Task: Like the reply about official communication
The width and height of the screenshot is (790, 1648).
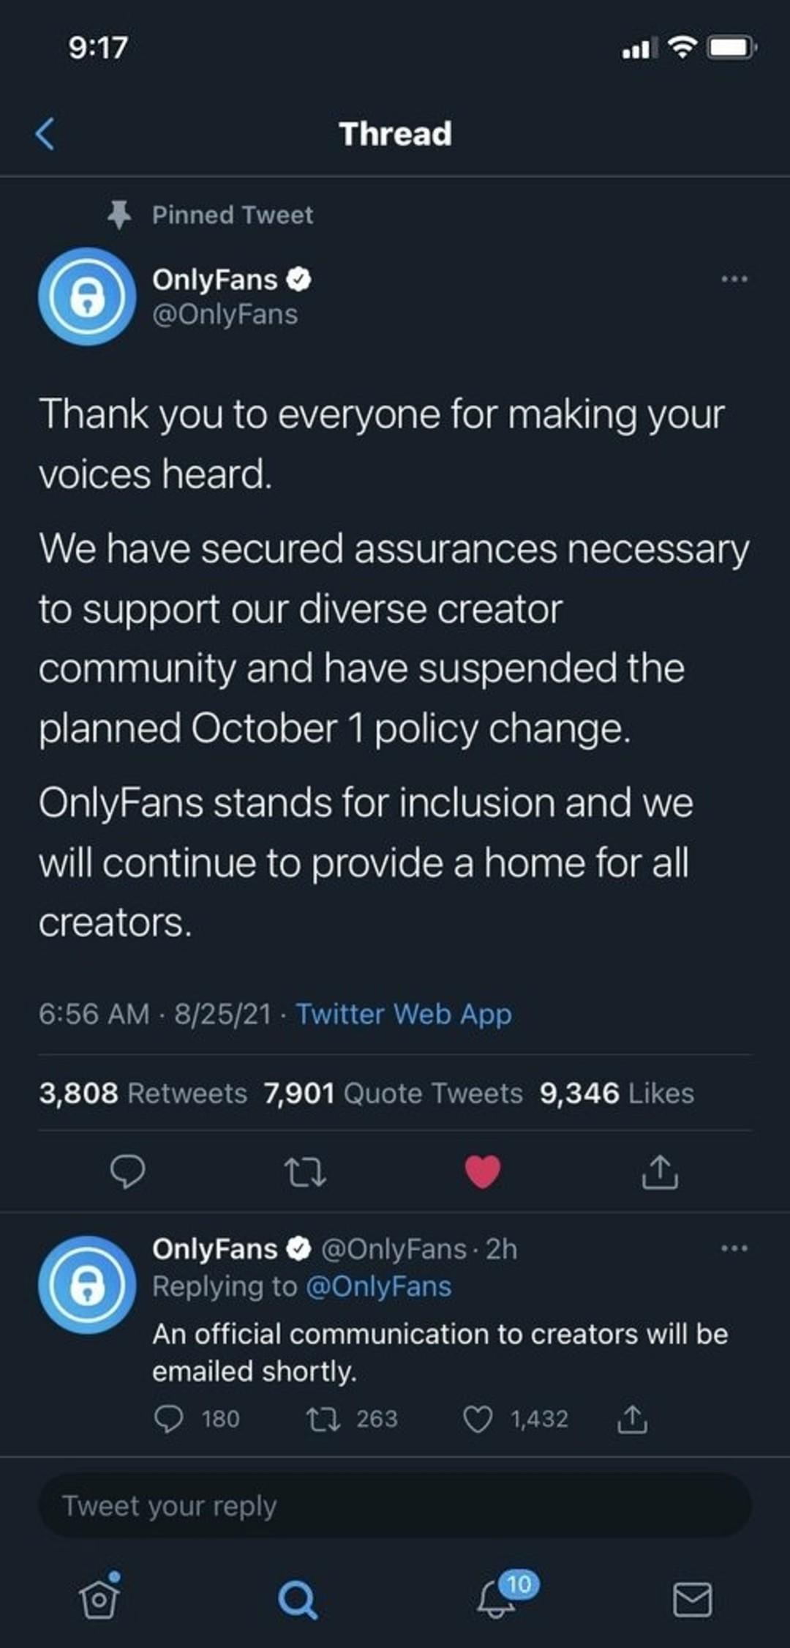Action: 478,1420
